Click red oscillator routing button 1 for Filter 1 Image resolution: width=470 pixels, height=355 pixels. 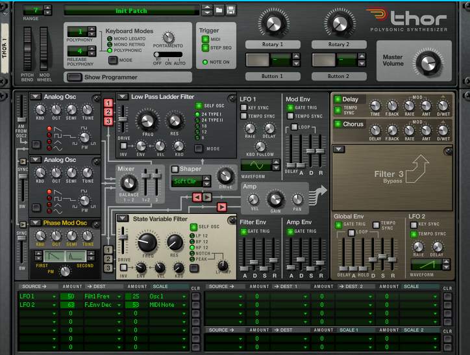108,103
